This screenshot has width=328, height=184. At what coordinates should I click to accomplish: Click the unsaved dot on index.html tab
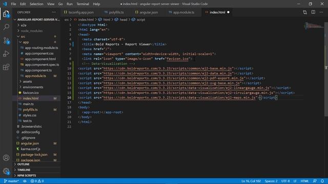228,12
